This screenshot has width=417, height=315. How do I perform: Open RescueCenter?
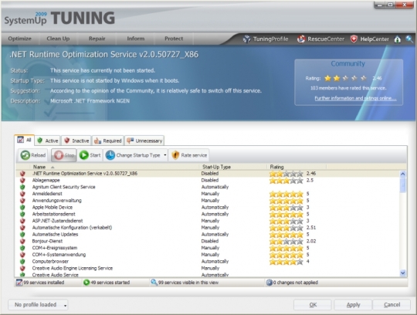(x=320, y=39)
